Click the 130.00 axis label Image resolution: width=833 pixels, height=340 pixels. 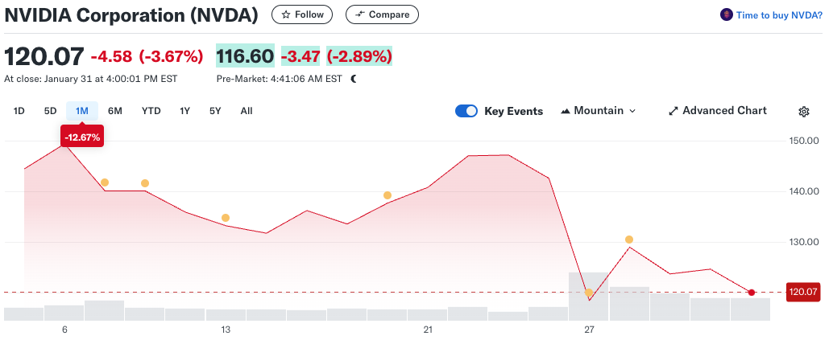coord(802,242)
